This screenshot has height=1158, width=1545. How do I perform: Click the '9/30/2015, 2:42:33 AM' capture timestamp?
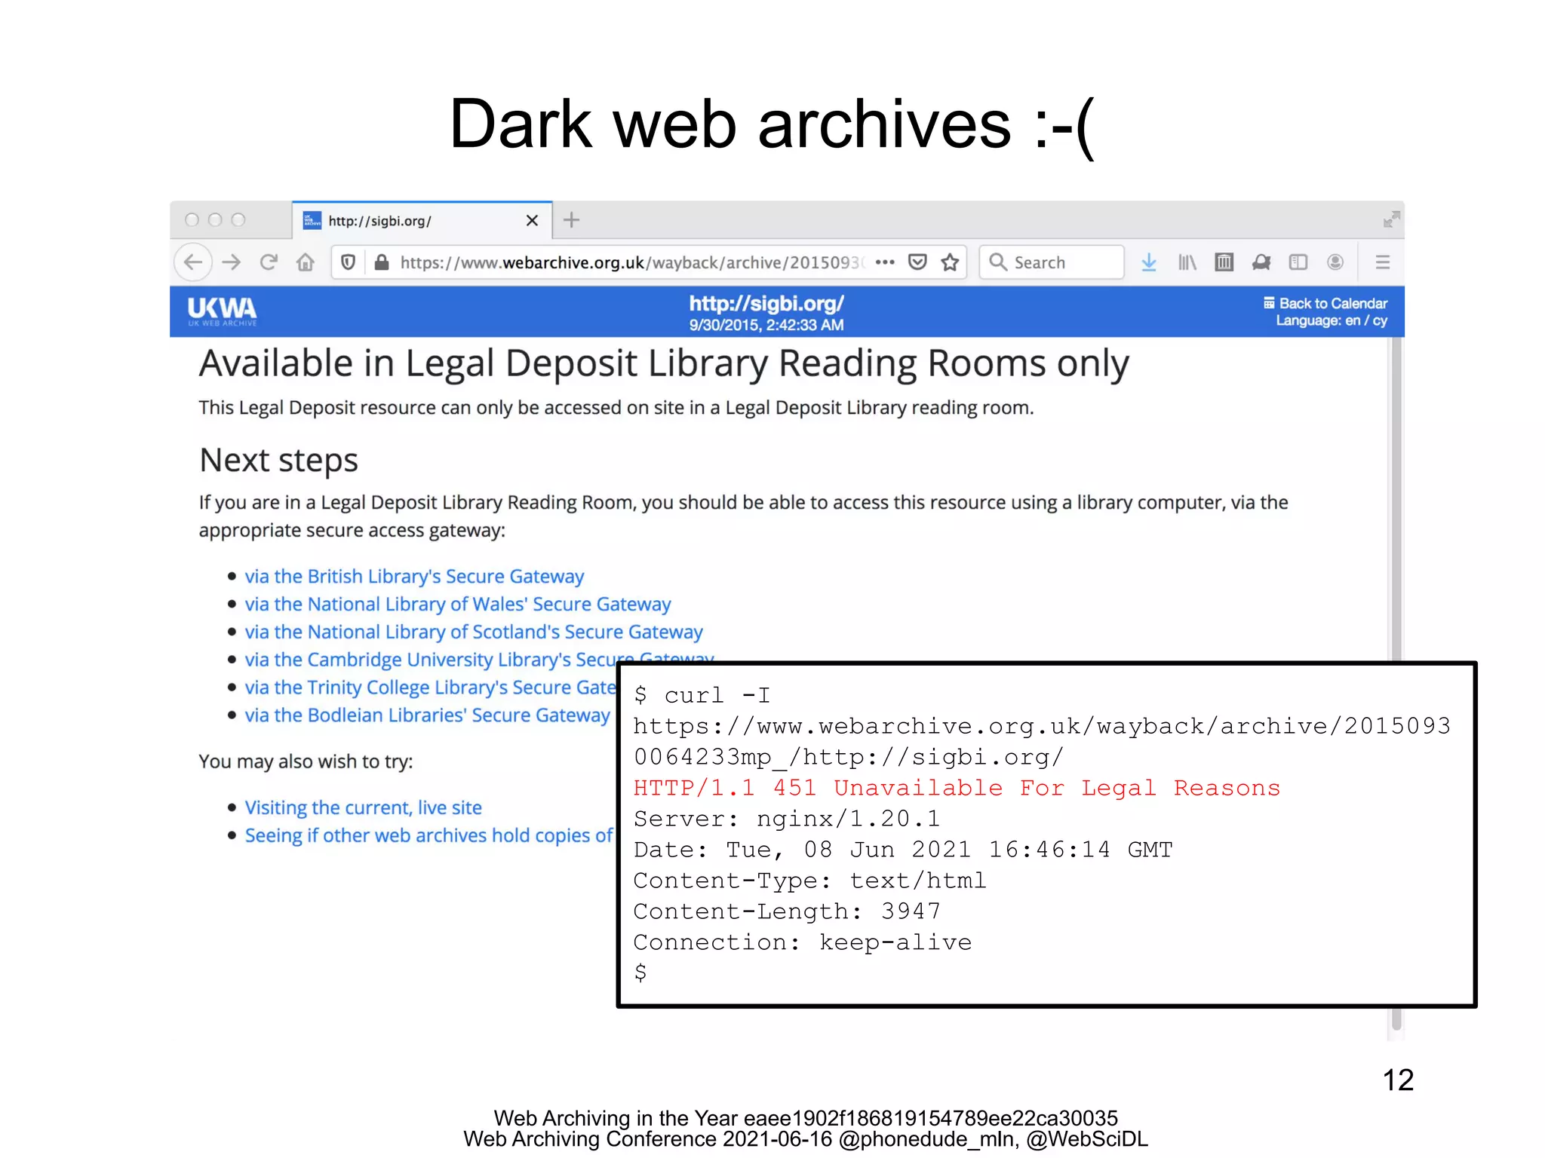[x=766, y=325]
